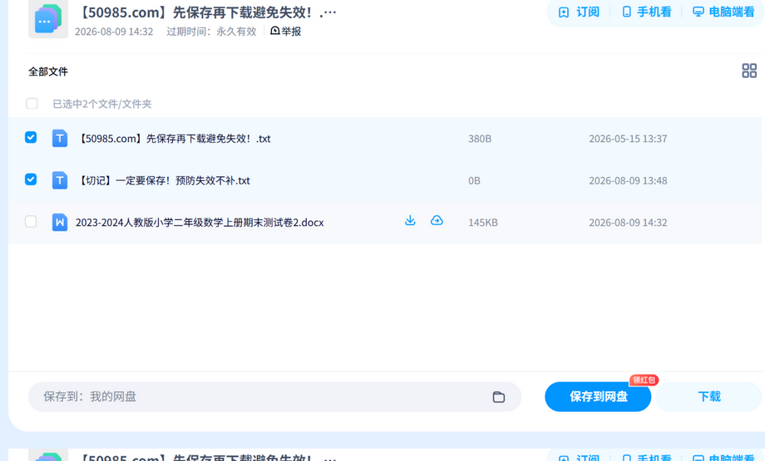Click Word icon of the docx file
This screenshot has width=765, height=461.
coord(60,223)
